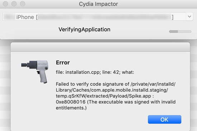This screenshot has height=131, width=197.
Task: Click the iPhone label in device field
Action: (x=25, y=17)
